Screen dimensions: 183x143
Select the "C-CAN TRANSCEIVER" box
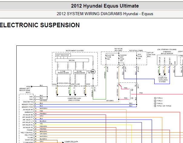[63, 72]
